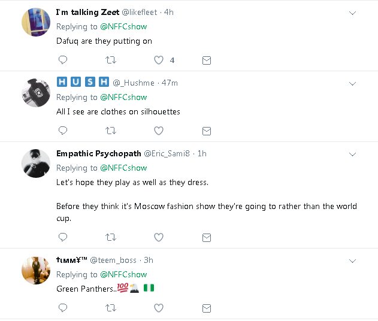Screen dimensions: 378x321
Task: Open the dropdown caret on Eric_Sami8's tweet
Action: pos(352,154)
